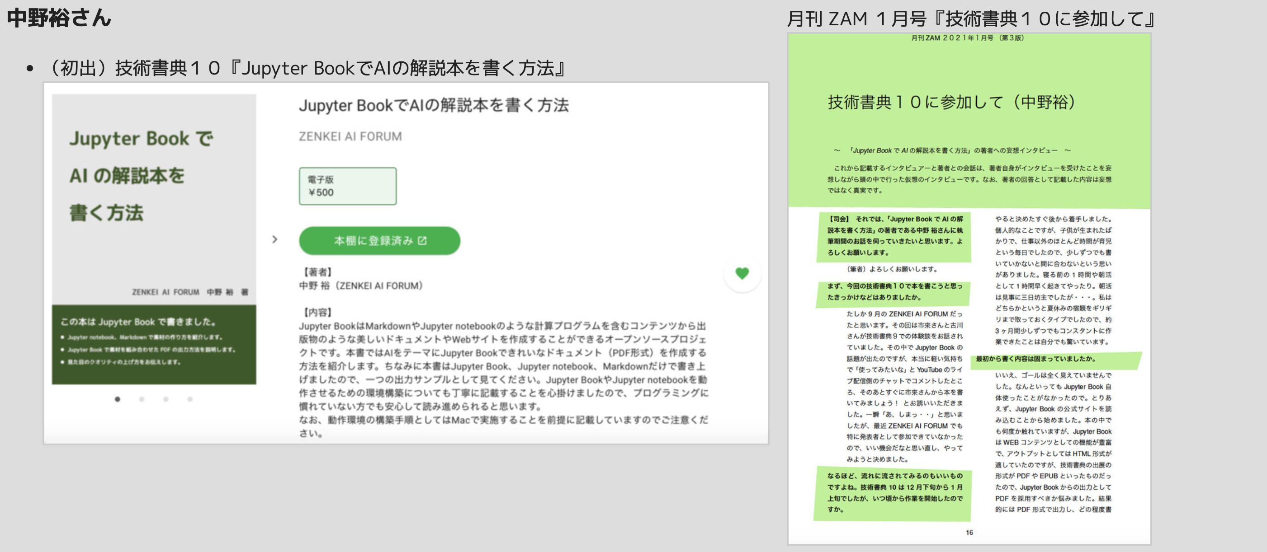The width and height of the screenshot is (1267, 552).
Task: Click author name 中野 裕（ZENKEI AI FORUM）
Action: [360, 285]
